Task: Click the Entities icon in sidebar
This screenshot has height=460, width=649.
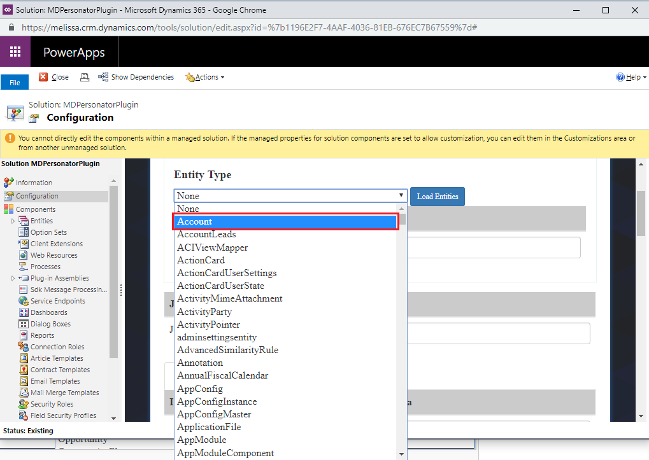Action: tap(24, 221)
